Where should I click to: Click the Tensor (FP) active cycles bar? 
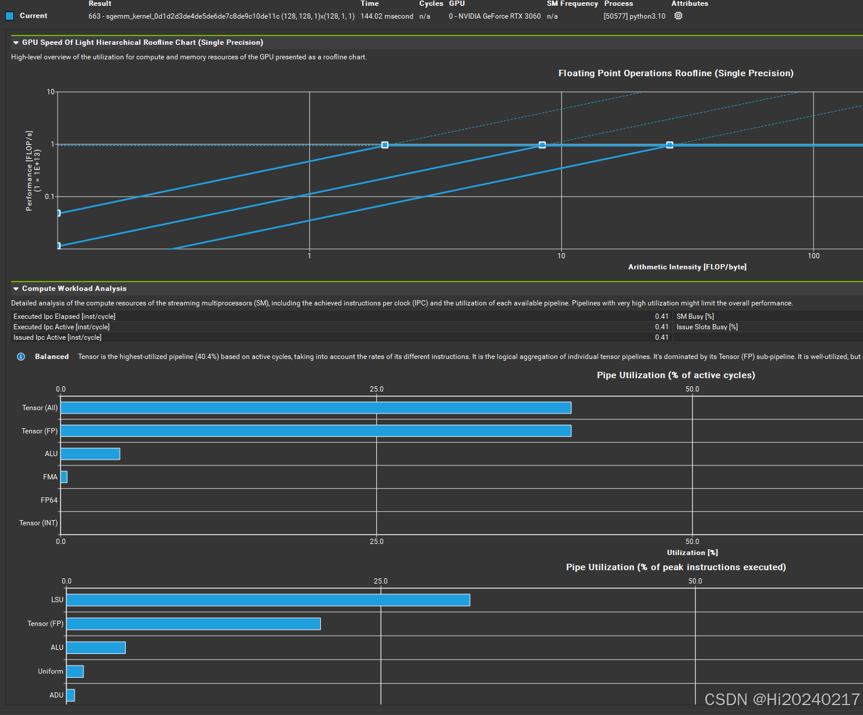pos(316,431)
